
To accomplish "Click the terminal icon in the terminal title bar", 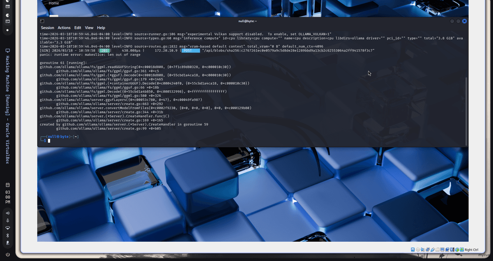I will coord(42,21).
